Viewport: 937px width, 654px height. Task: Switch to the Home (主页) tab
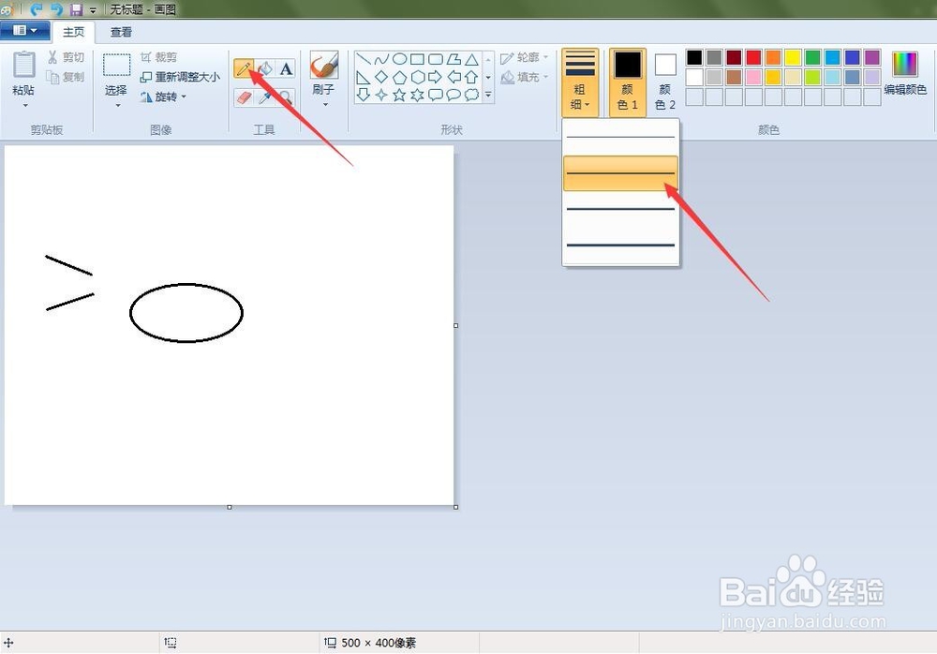tap(73, 32)
